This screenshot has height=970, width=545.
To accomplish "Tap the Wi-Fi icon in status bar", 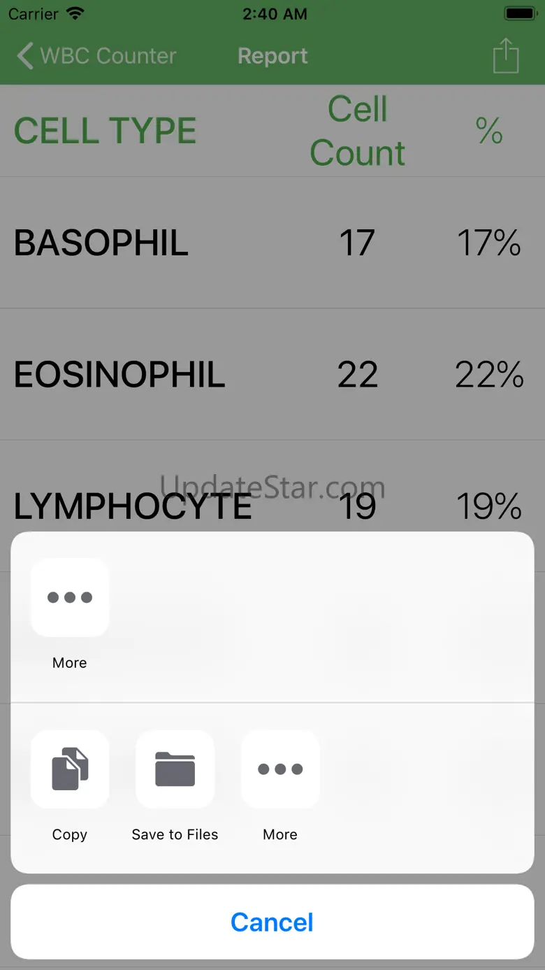I will point(75,14).
